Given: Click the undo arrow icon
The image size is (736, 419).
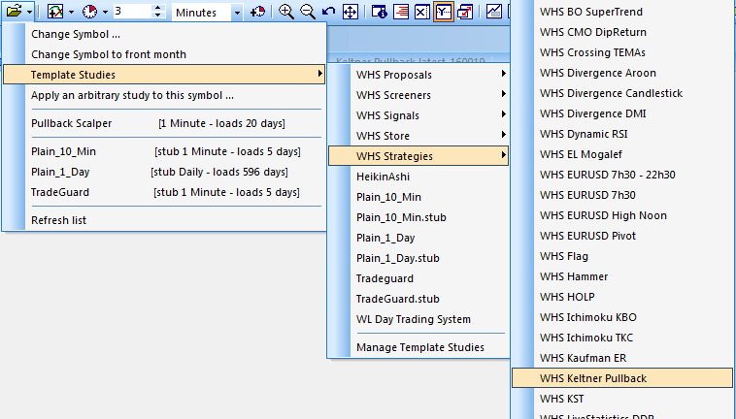Looking at the screenshot, I should (328, 12).
